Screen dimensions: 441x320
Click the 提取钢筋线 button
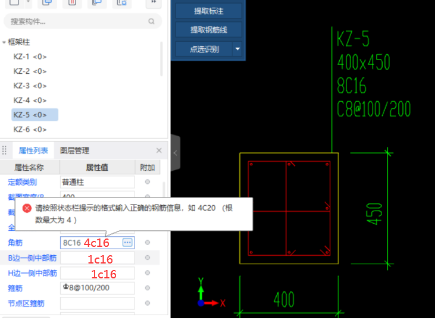tap(209, 30)
